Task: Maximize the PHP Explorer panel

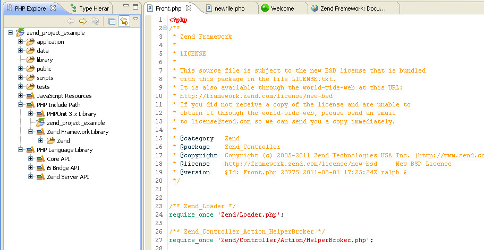Action: click(x=135, y=6)
